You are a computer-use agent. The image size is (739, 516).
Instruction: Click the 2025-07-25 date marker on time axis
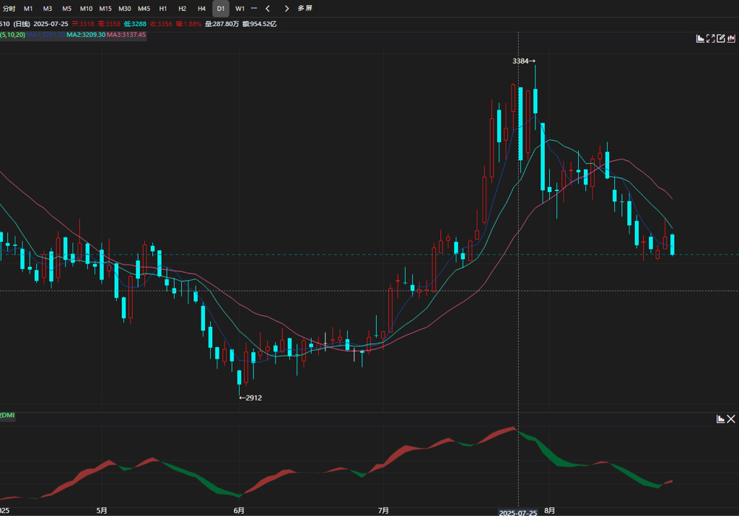click(518, 512)
